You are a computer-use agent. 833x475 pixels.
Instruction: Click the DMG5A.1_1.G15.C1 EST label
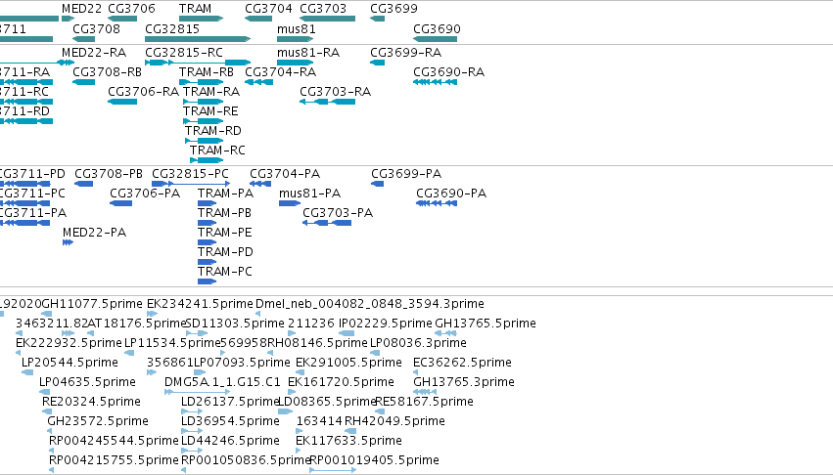(222, 382)
